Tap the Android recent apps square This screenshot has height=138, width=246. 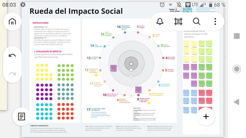point(237,36)
